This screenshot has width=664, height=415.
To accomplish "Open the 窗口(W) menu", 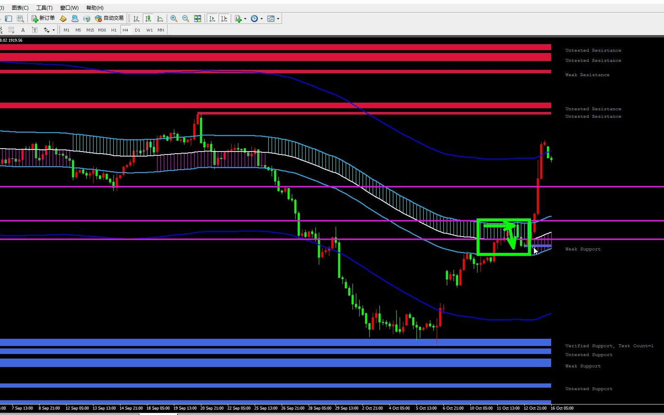I will [x=69, y=8].
